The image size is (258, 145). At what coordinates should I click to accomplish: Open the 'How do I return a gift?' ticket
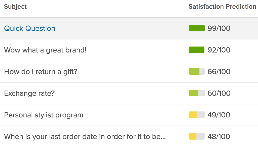pyautogui.click(x=40, y=72)
